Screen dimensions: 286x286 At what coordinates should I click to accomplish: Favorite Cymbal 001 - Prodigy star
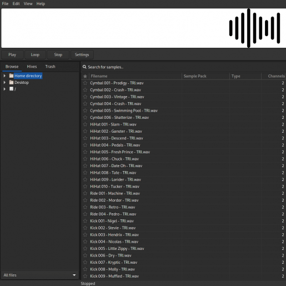pyautogui.click(x=85, y=83)
